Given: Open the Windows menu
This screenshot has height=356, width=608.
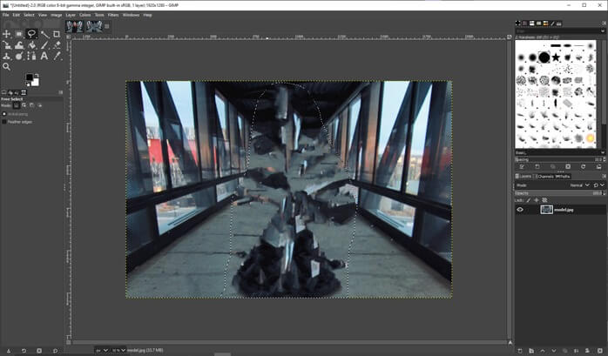Looking at the screenshot, I should click(131, 15).
